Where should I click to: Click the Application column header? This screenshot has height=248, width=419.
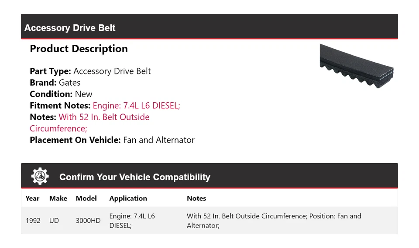pyautogui.click(x=128, y=198)
